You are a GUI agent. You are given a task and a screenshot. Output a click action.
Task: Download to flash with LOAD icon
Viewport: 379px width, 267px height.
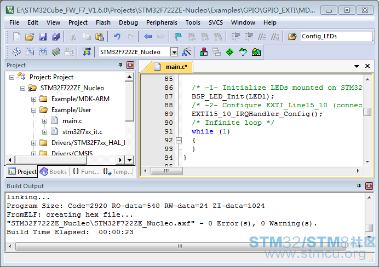point(87,52)
